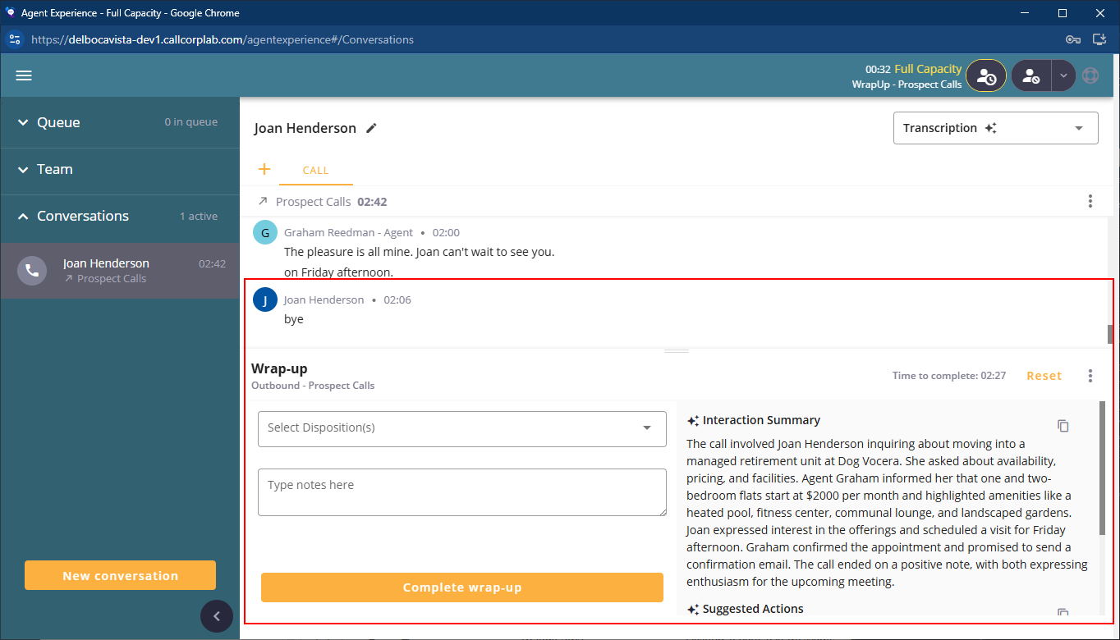Click the wrap-up panel resize handle
1120x640 pixels.
pos(677,351)
